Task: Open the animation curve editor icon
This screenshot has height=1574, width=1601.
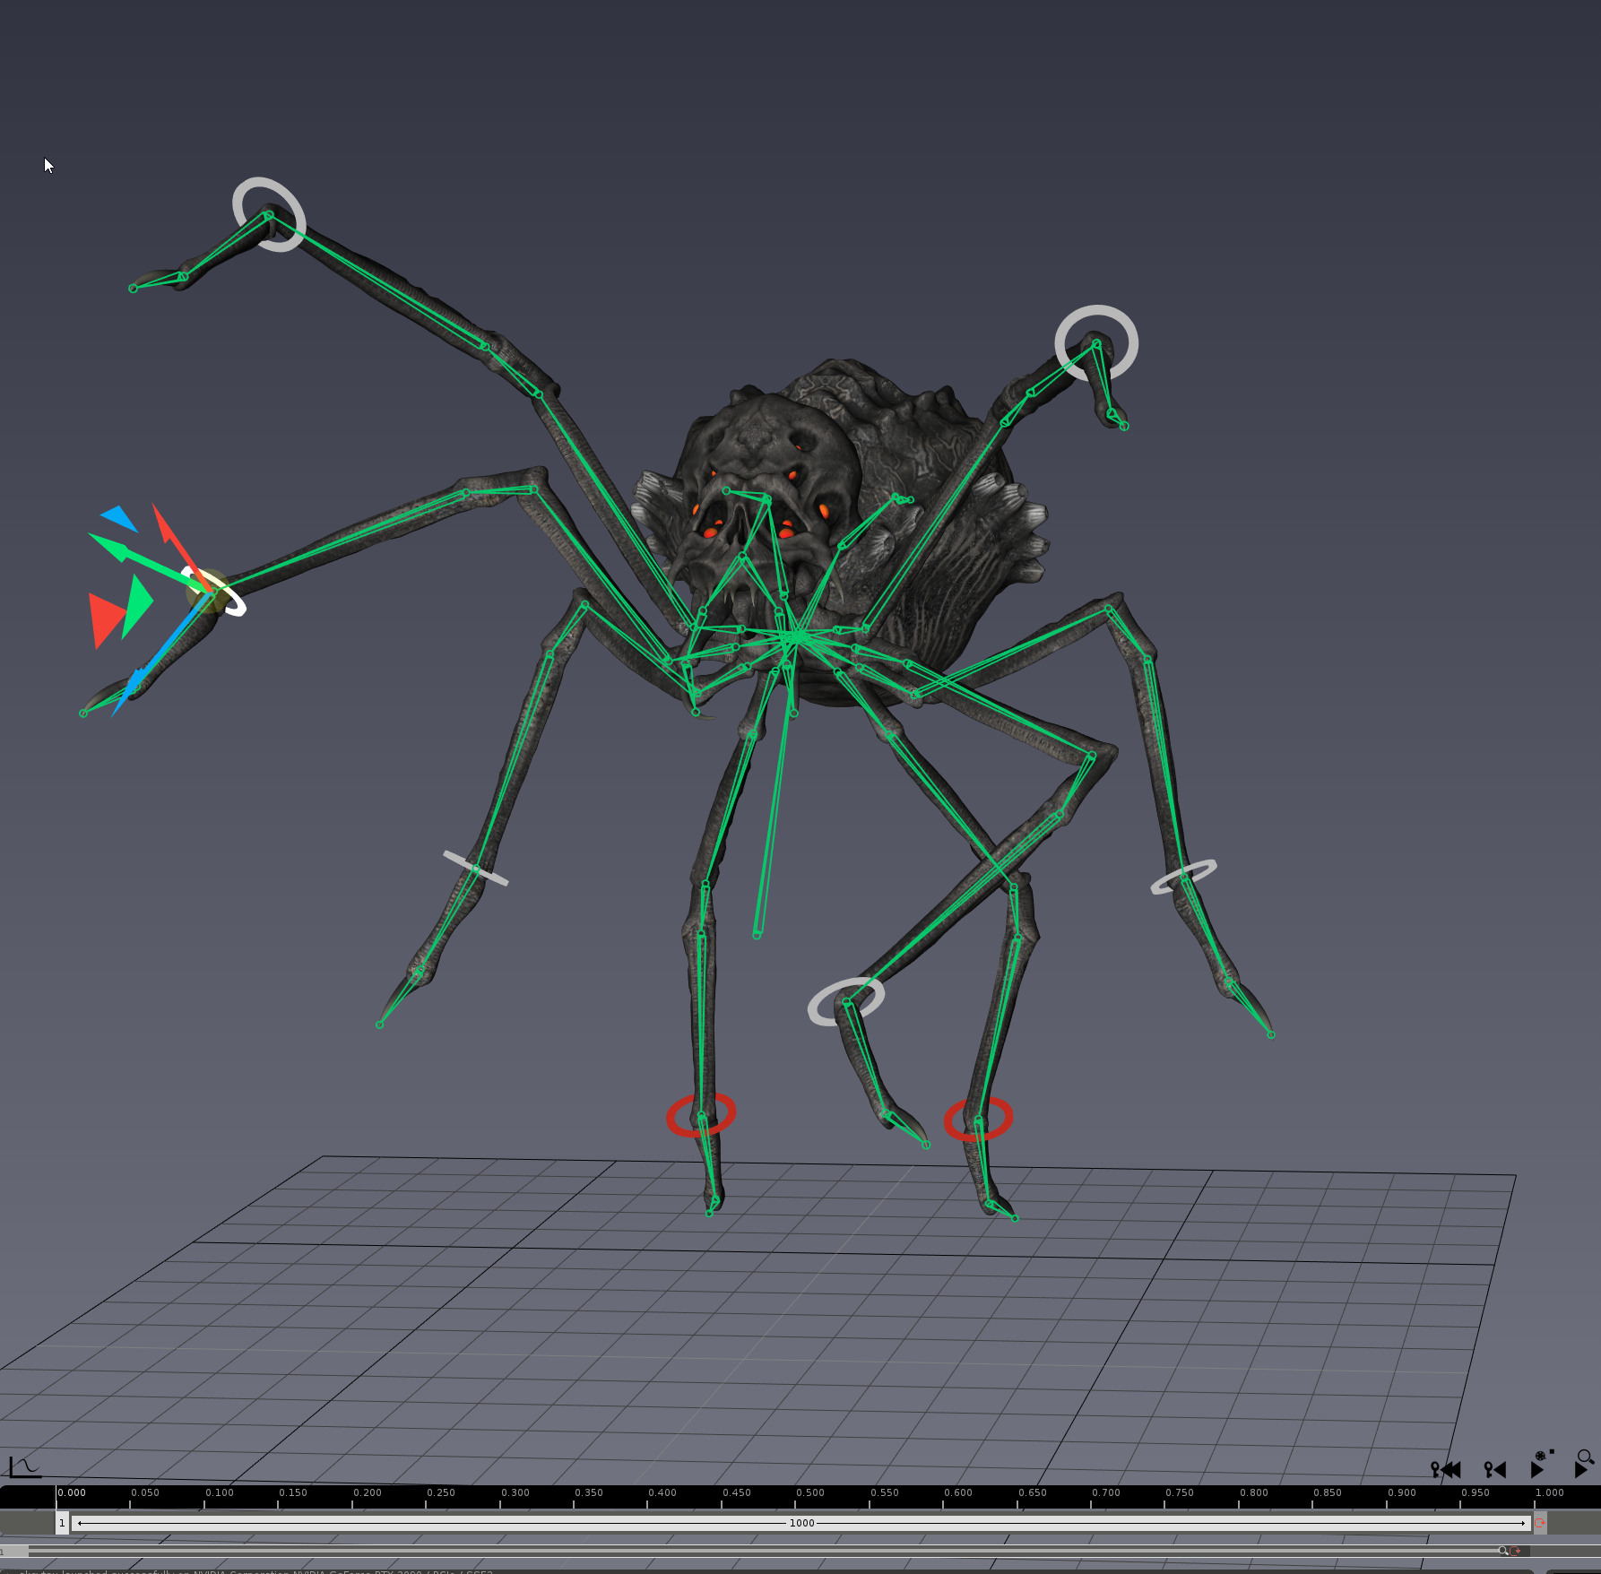Action: [x=24, y=1467]
